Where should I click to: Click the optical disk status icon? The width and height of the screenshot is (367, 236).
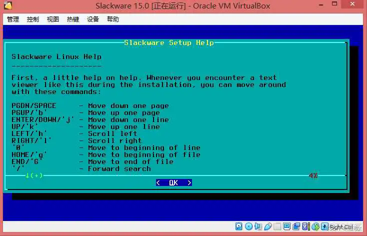tap(248, 226)
